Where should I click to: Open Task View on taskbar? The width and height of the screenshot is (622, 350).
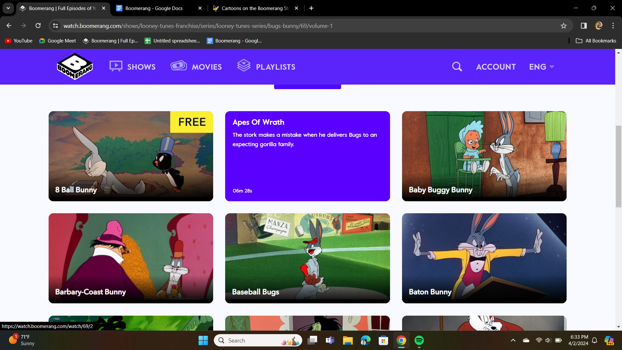point(312,340)
